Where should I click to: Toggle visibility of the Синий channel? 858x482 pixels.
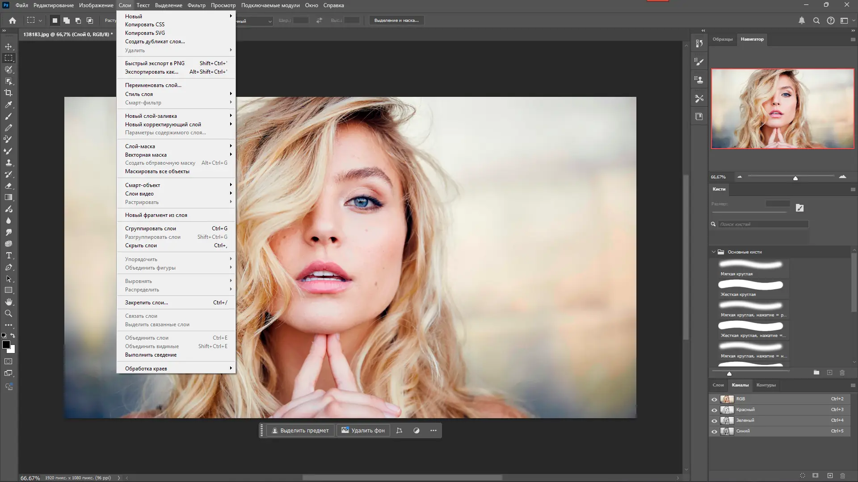(714, 431)
